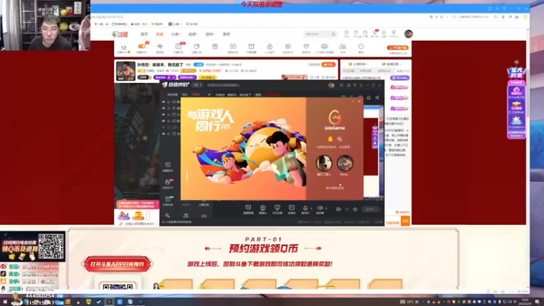Image resolution: width=544 pixels, height=306 pixels.
Task: Click the Douyu logo in site header
Action: (x=120, y=34)
